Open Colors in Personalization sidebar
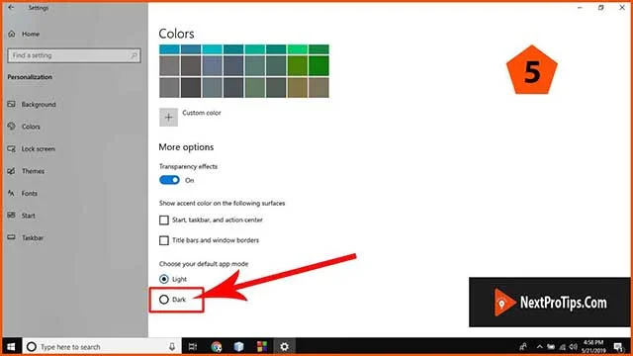633x356 pixels. pos(31,127)
